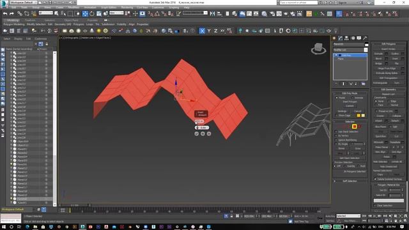Toggle Use Stack Selection checkbox
Screen dimensions: 409x230
(x=337, y=132)
